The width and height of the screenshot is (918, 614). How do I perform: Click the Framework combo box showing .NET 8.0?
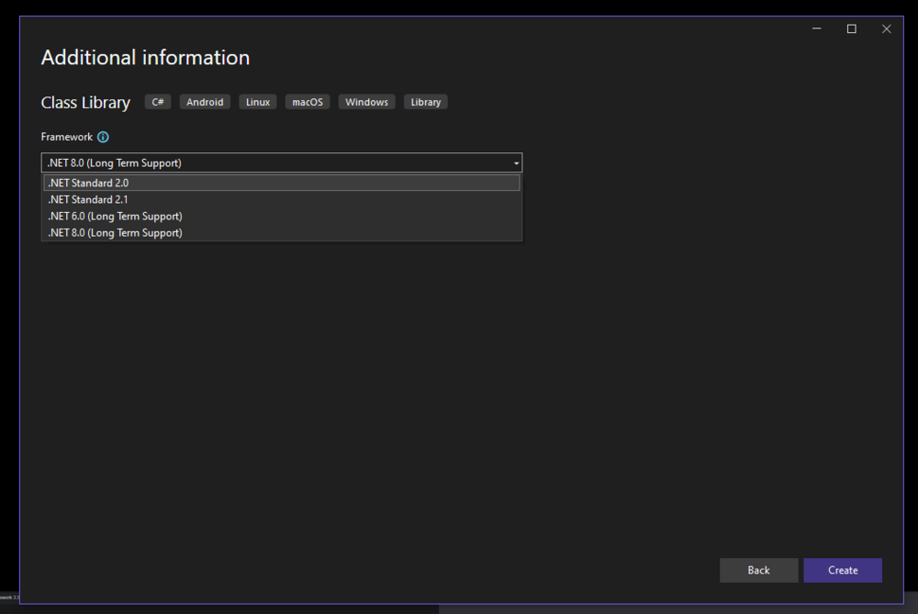275,162
